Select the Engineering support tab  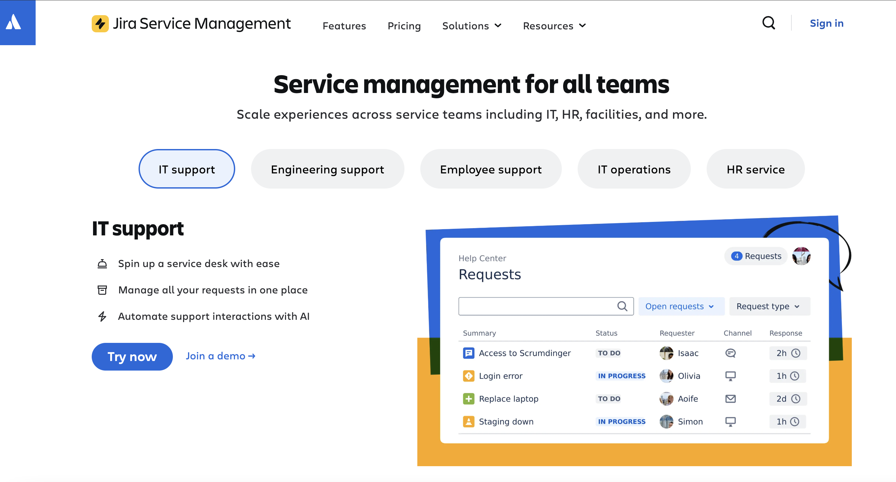327,169
